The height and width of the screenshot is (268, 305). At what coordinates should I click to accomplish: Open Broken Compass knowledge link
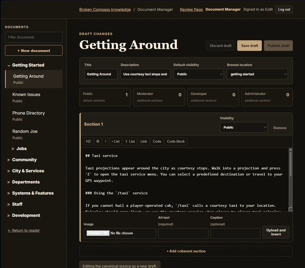click(x=105, y=10)
